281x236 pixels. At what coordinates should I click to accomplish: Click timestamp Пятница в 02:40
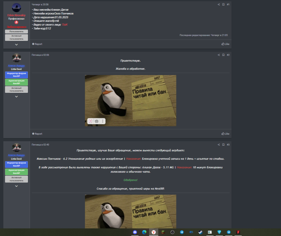tap(40, 145)
